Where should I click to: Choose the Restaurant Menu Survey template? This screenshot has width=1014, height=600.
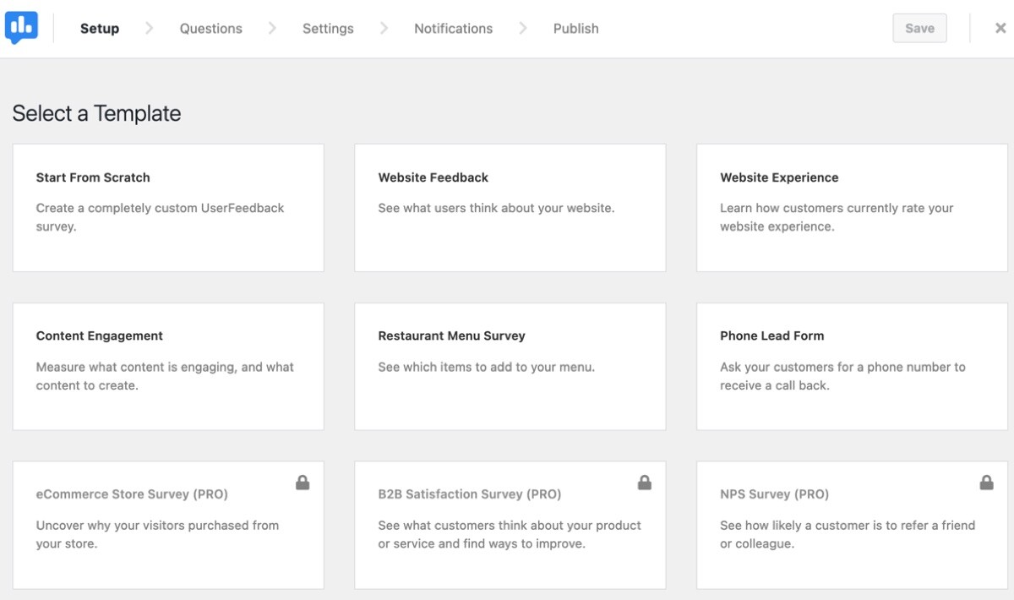click(510, 365)
